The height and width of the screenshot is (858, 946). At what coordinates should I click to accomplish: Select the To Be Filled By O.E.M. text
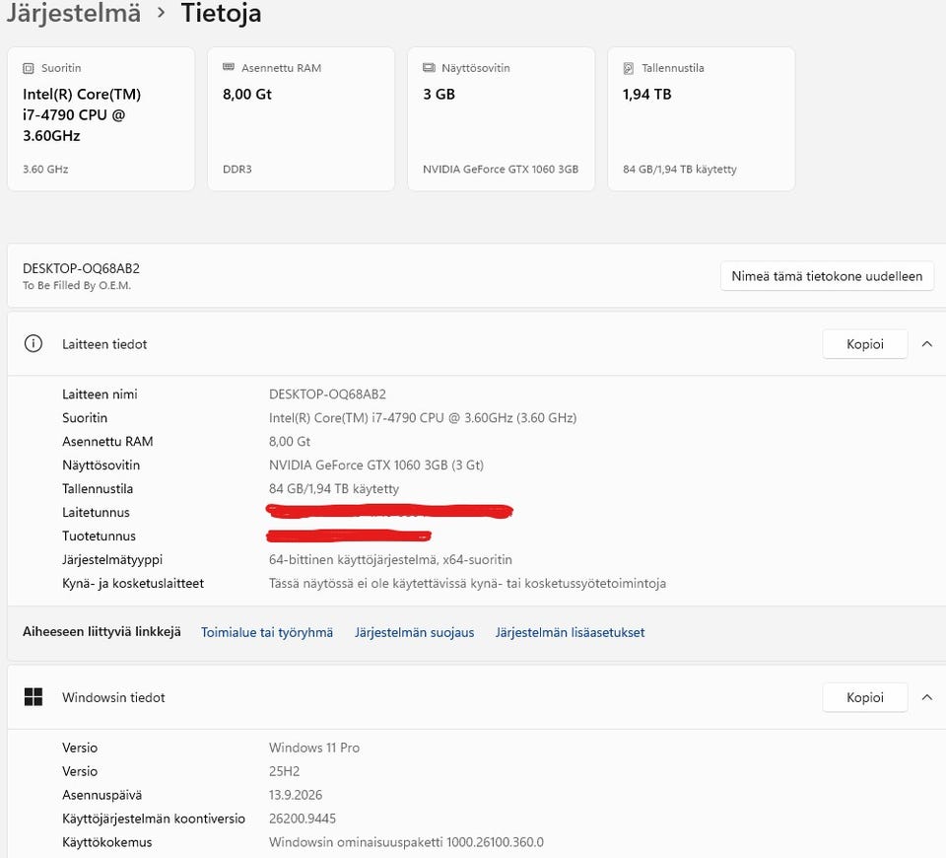click(77, 286)
